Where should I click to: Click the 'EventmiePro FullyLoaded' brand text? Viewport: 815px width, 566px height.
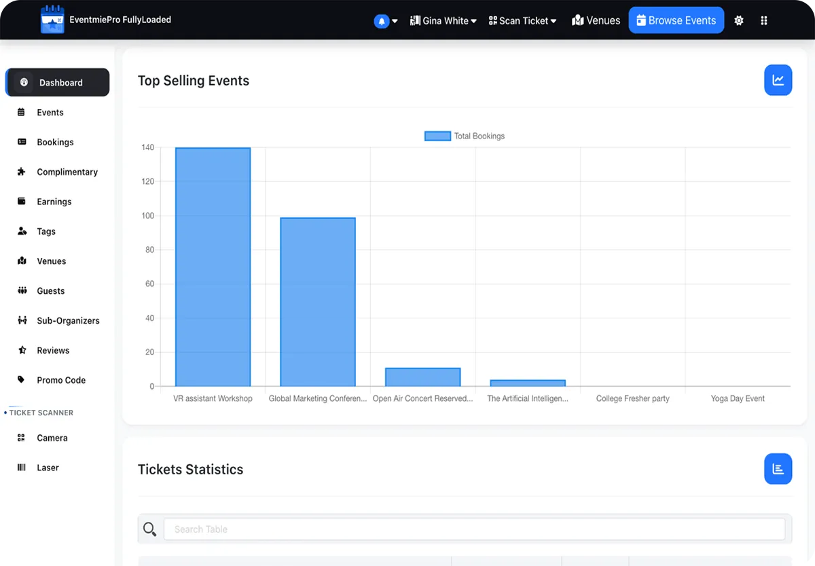point(120,20)
